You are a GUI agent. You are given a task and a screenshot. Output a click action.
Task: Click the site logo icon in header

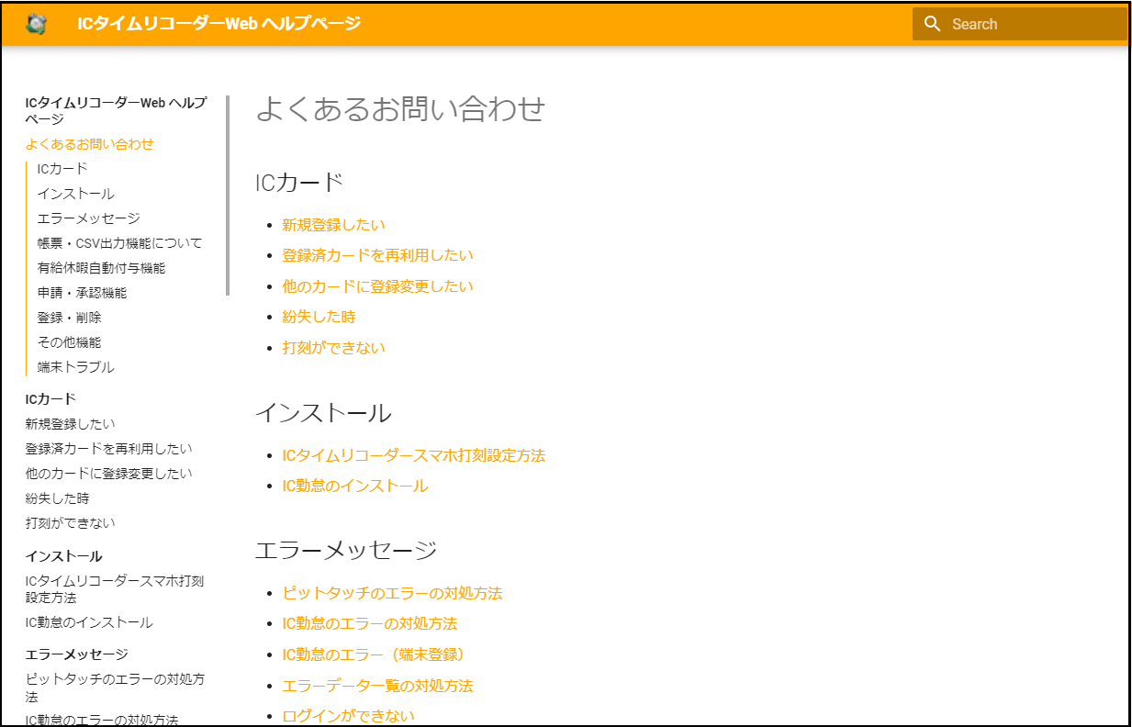tap(37, 24)
